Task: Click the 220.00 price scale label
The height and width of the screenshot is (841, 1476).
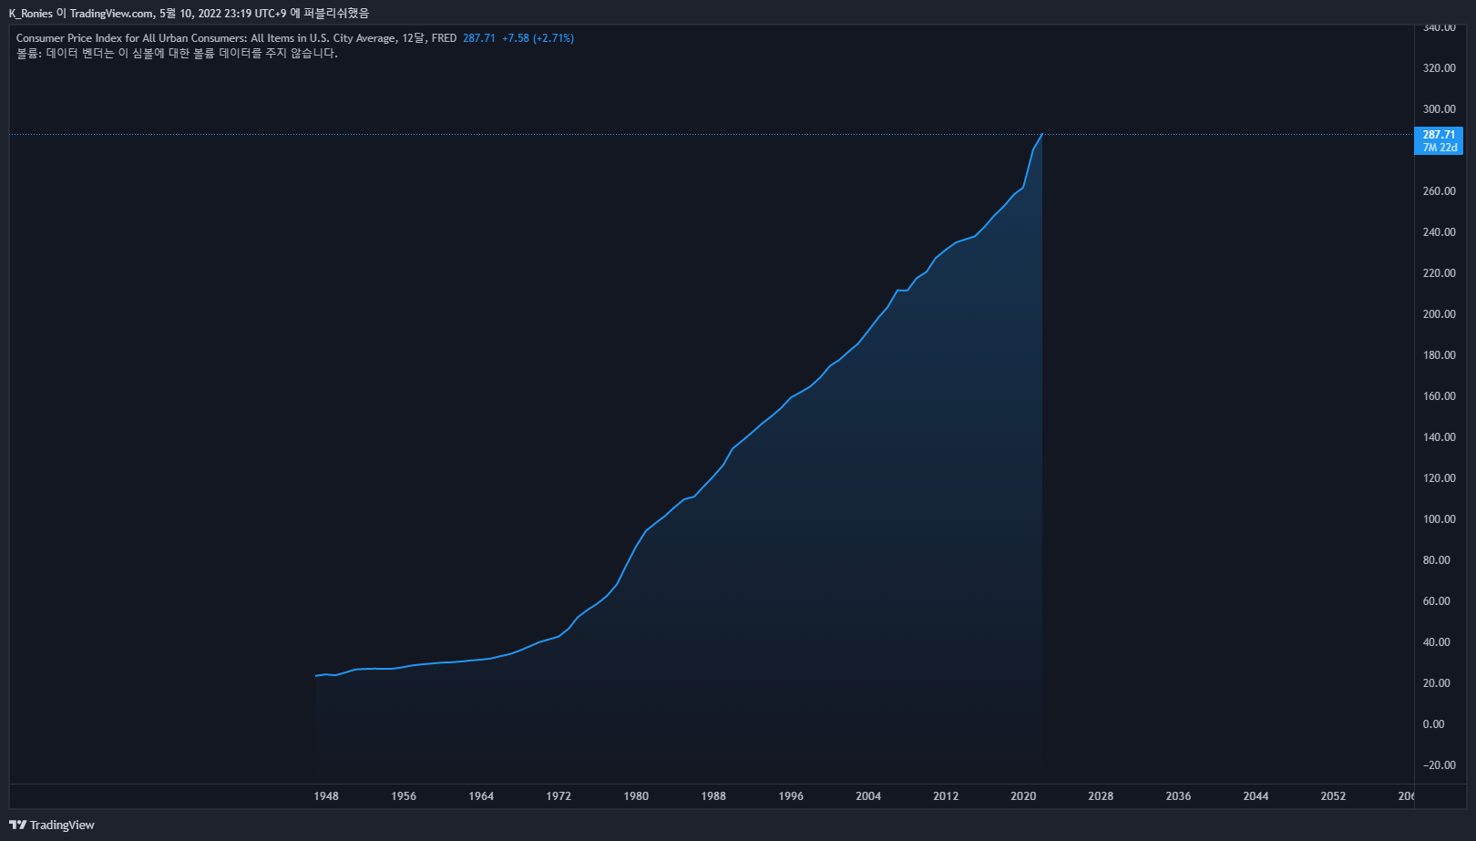Action: tap(1440, 273)
